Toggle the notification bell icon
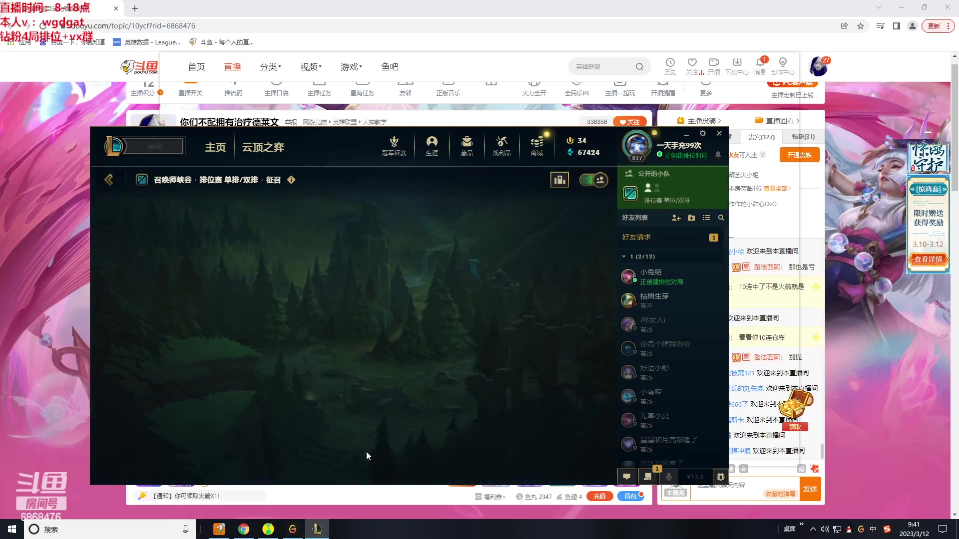The width and height of the screenshot is (959, 539). [718, 155]
